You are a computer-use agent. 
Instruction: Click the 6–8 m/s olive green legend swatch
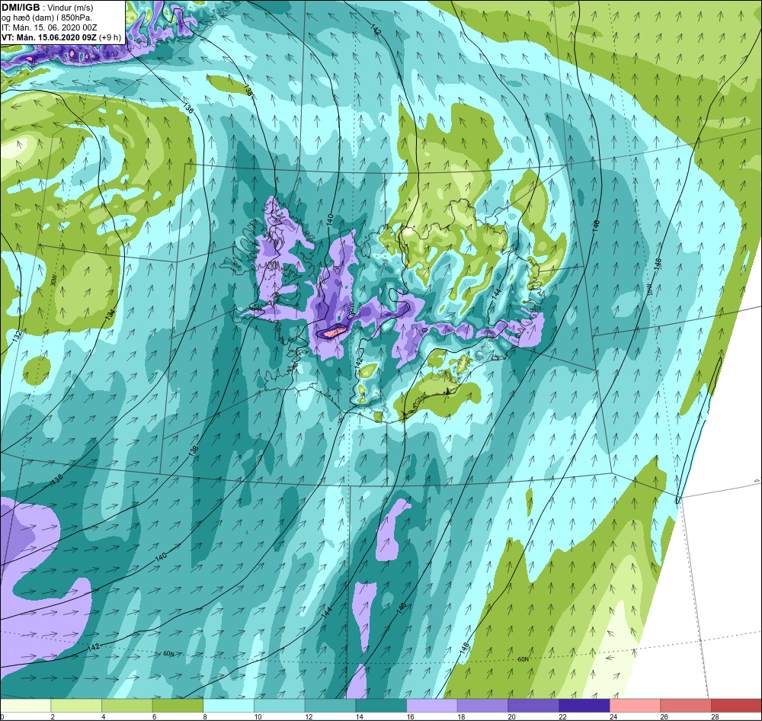coord(178,706)
